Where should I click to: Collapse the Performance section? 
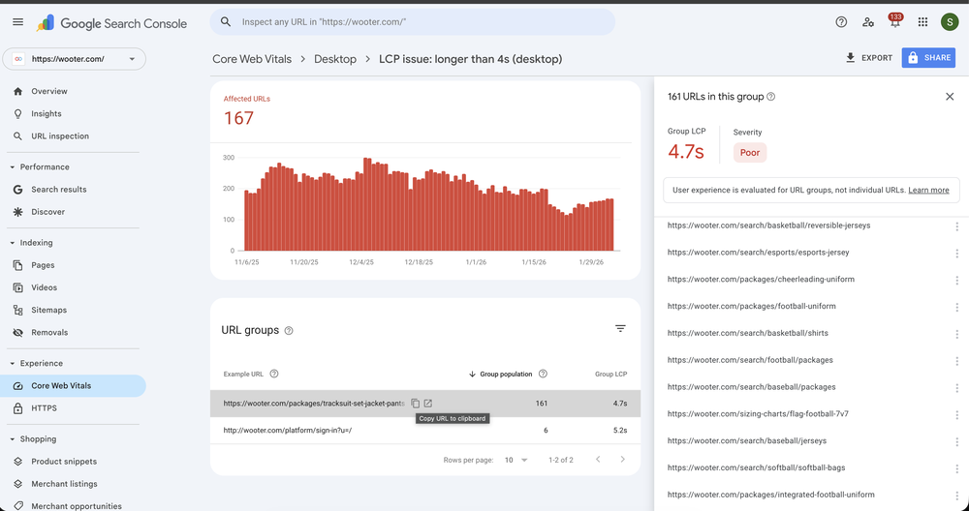13,166
